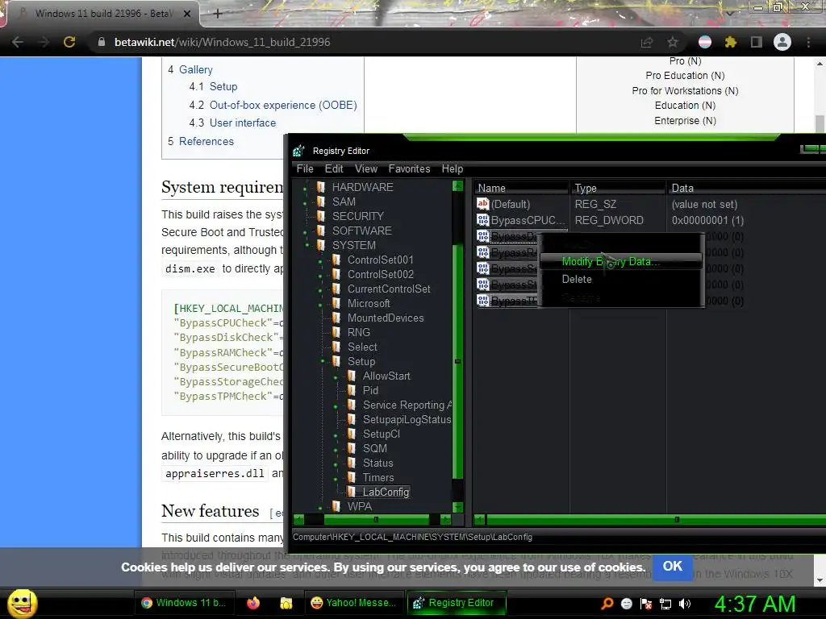Launch Firefox from the taskbar
Image resolution: width=826 pixels, height=619 pixels.
[x=252, y=603]
